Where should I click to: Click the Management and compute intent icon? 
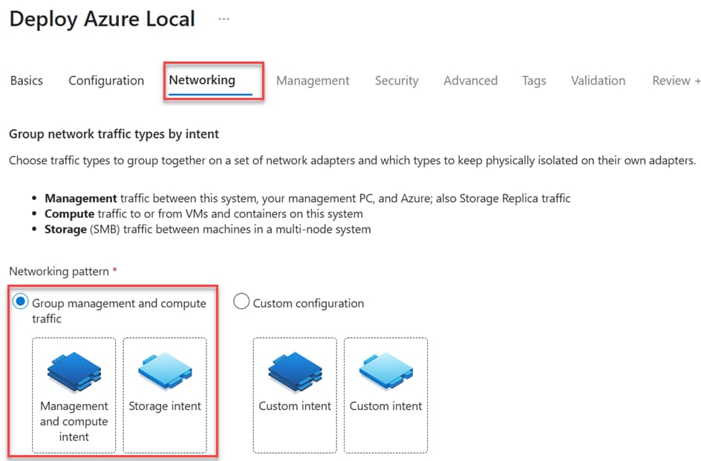(x=74, y=372)
